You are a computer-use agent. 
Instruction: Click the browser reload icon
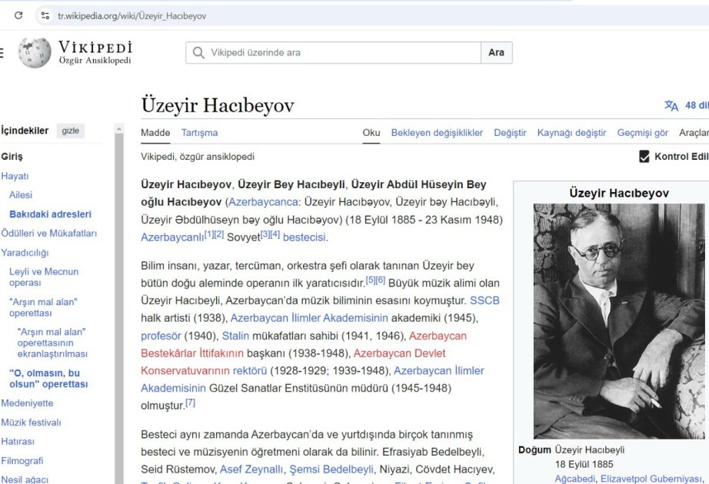point(18,15)
